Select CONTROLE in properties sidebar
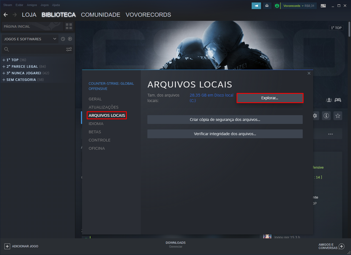This screenshot has height=255, width=351. pos(99,140)
